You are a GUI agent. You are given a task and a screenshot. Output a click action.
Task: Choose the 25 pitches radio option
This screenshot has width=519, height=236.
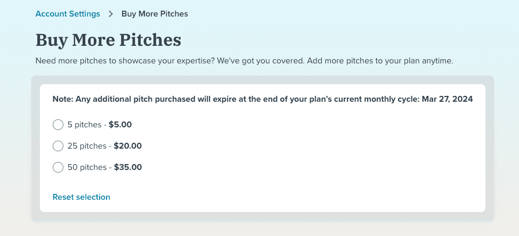[x=58, y=146]
